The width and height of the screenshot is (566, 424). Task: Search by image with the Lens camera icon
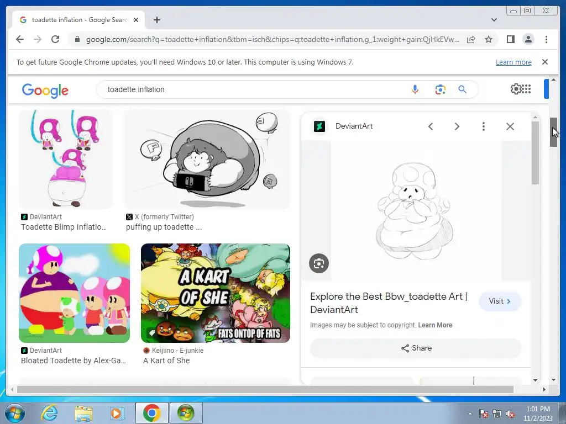tap(440, 89)
